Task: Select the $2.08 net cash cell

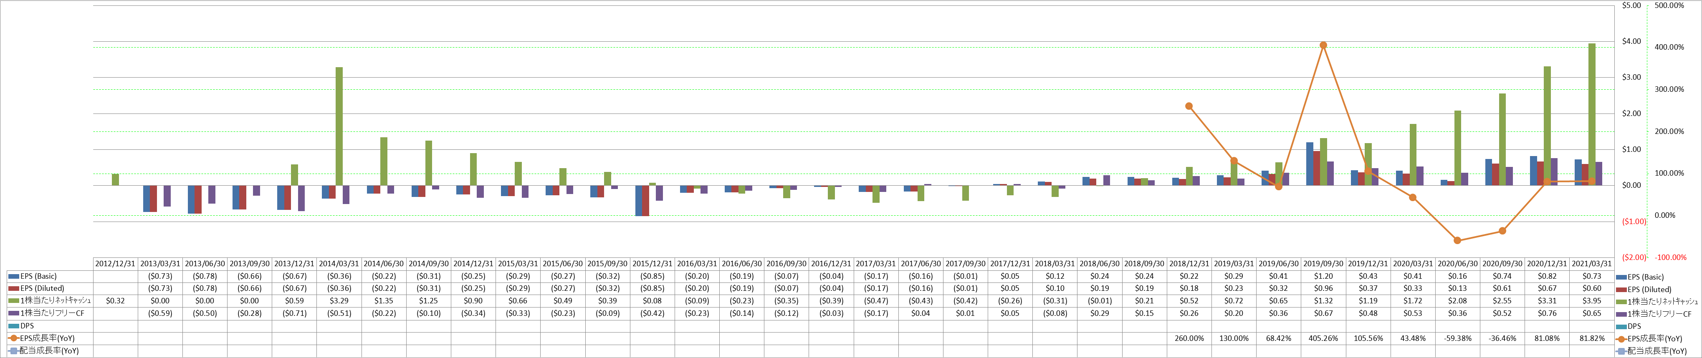Action: coord(1457,300)
